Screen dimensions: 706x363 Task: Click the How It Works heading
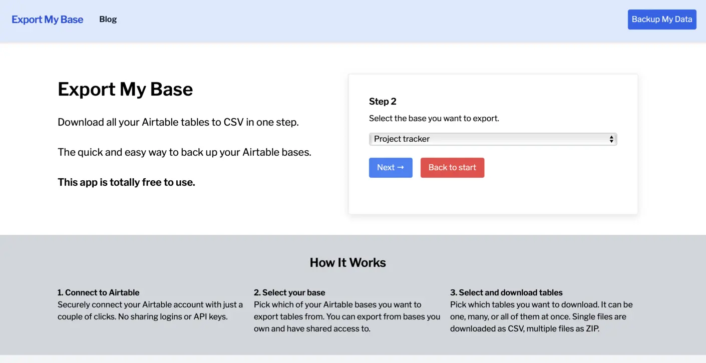point(347,263)
